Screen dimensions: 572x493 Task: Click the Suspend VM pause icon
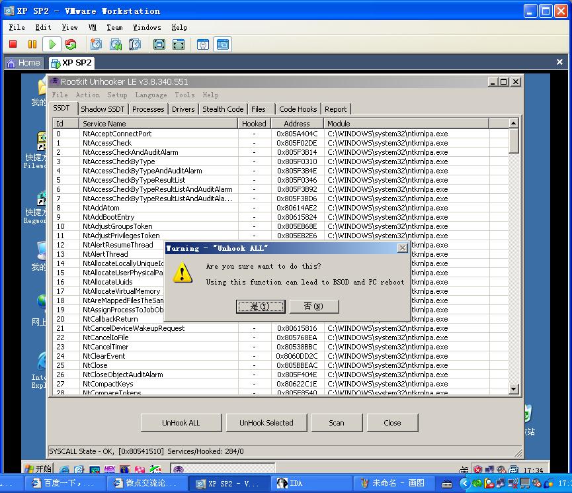point(32,44)
